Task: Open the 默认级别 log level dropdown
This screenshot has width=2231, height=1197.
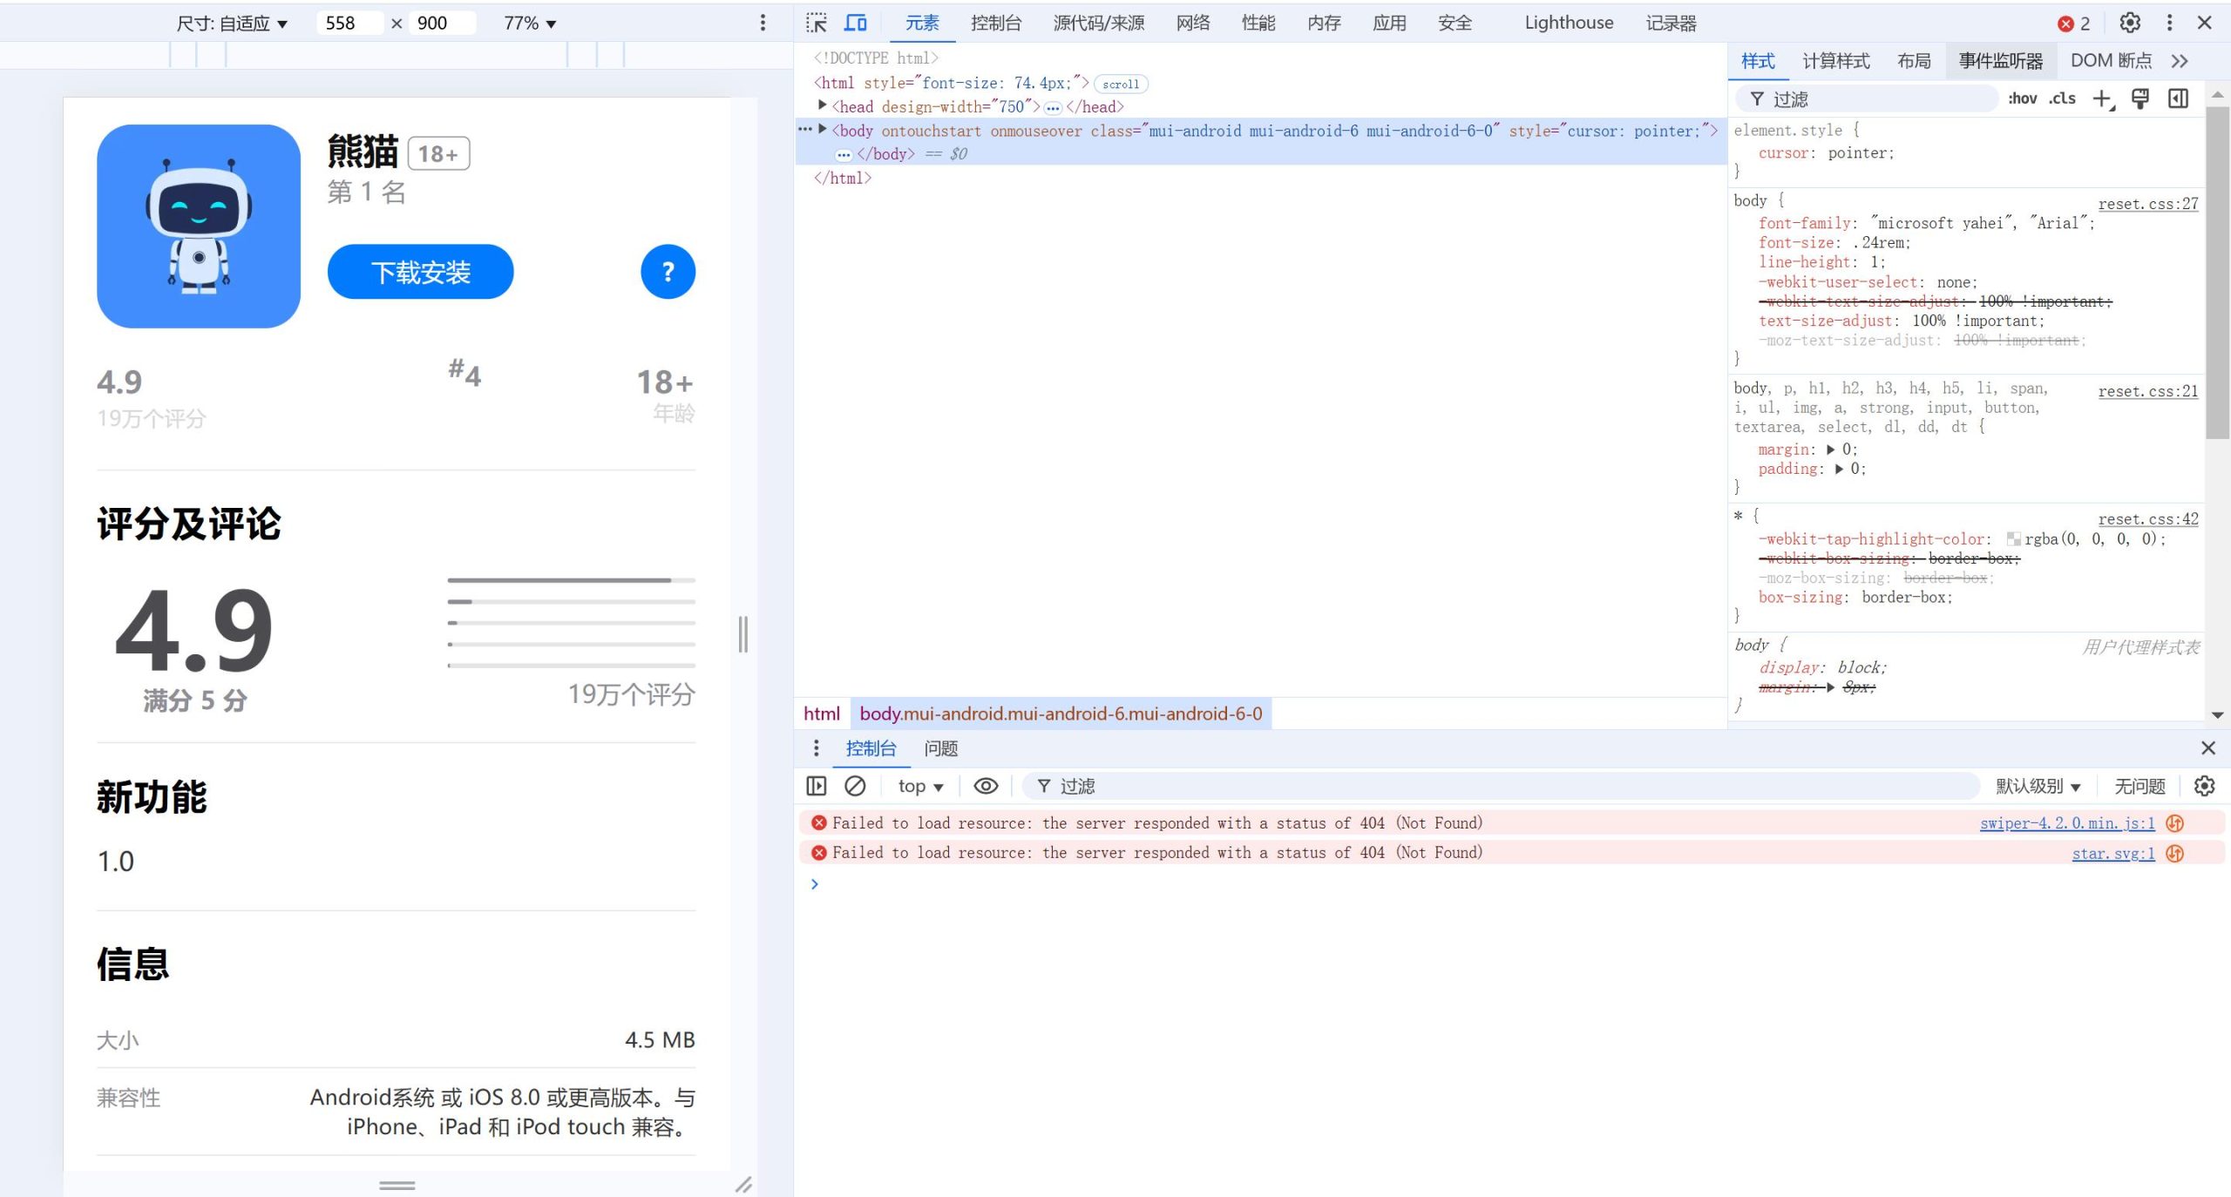Action: tap(2038, 786)
